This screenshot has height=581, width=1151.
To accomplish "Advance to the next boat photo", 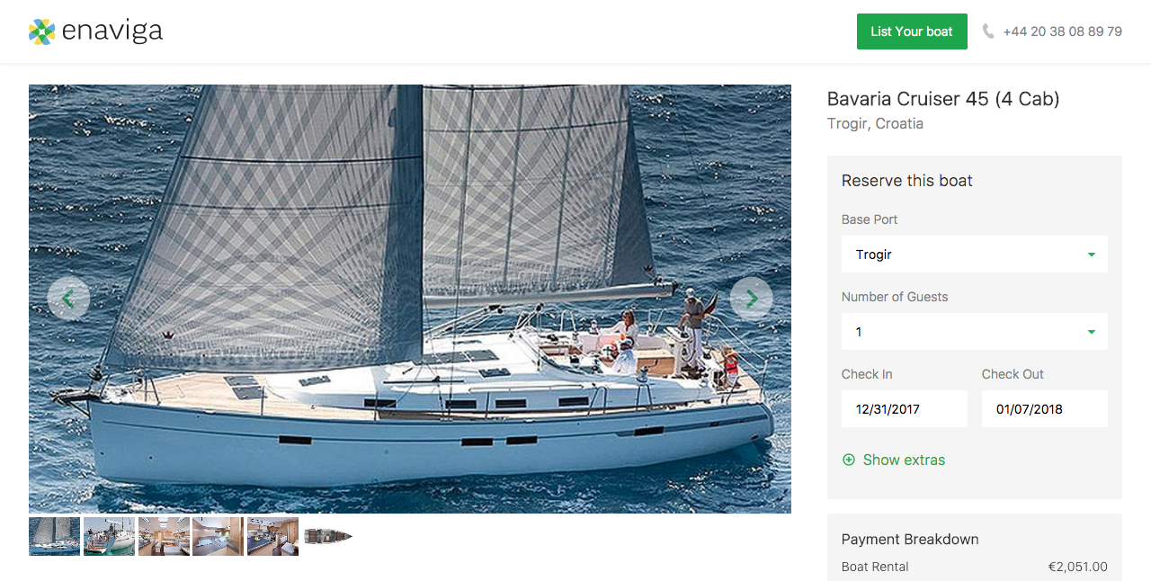I will pyautogui.click(x=752, y=299).
